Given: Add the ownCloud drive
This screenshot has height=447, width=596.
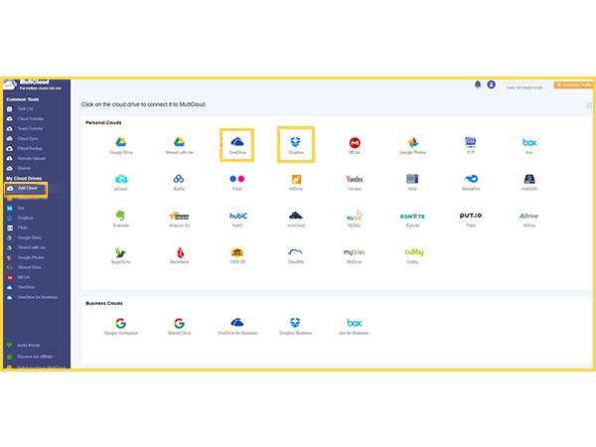Looking at the screenshot, I should [x=296, y=219].
